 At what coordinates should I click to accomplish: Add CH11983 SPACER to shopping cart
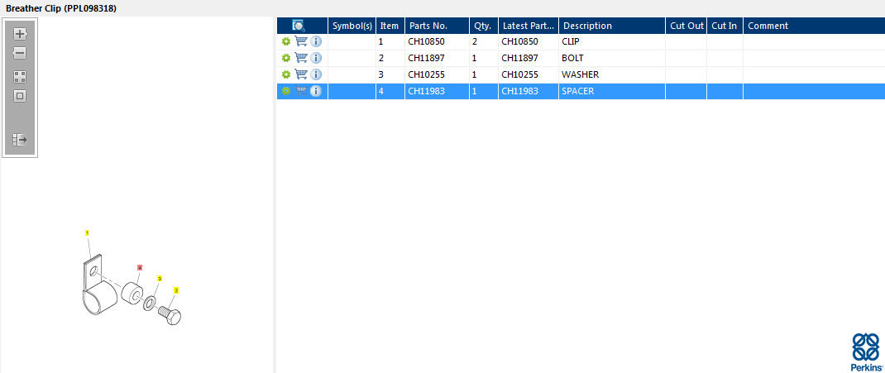pyautogui.click(x=301, y=90)
